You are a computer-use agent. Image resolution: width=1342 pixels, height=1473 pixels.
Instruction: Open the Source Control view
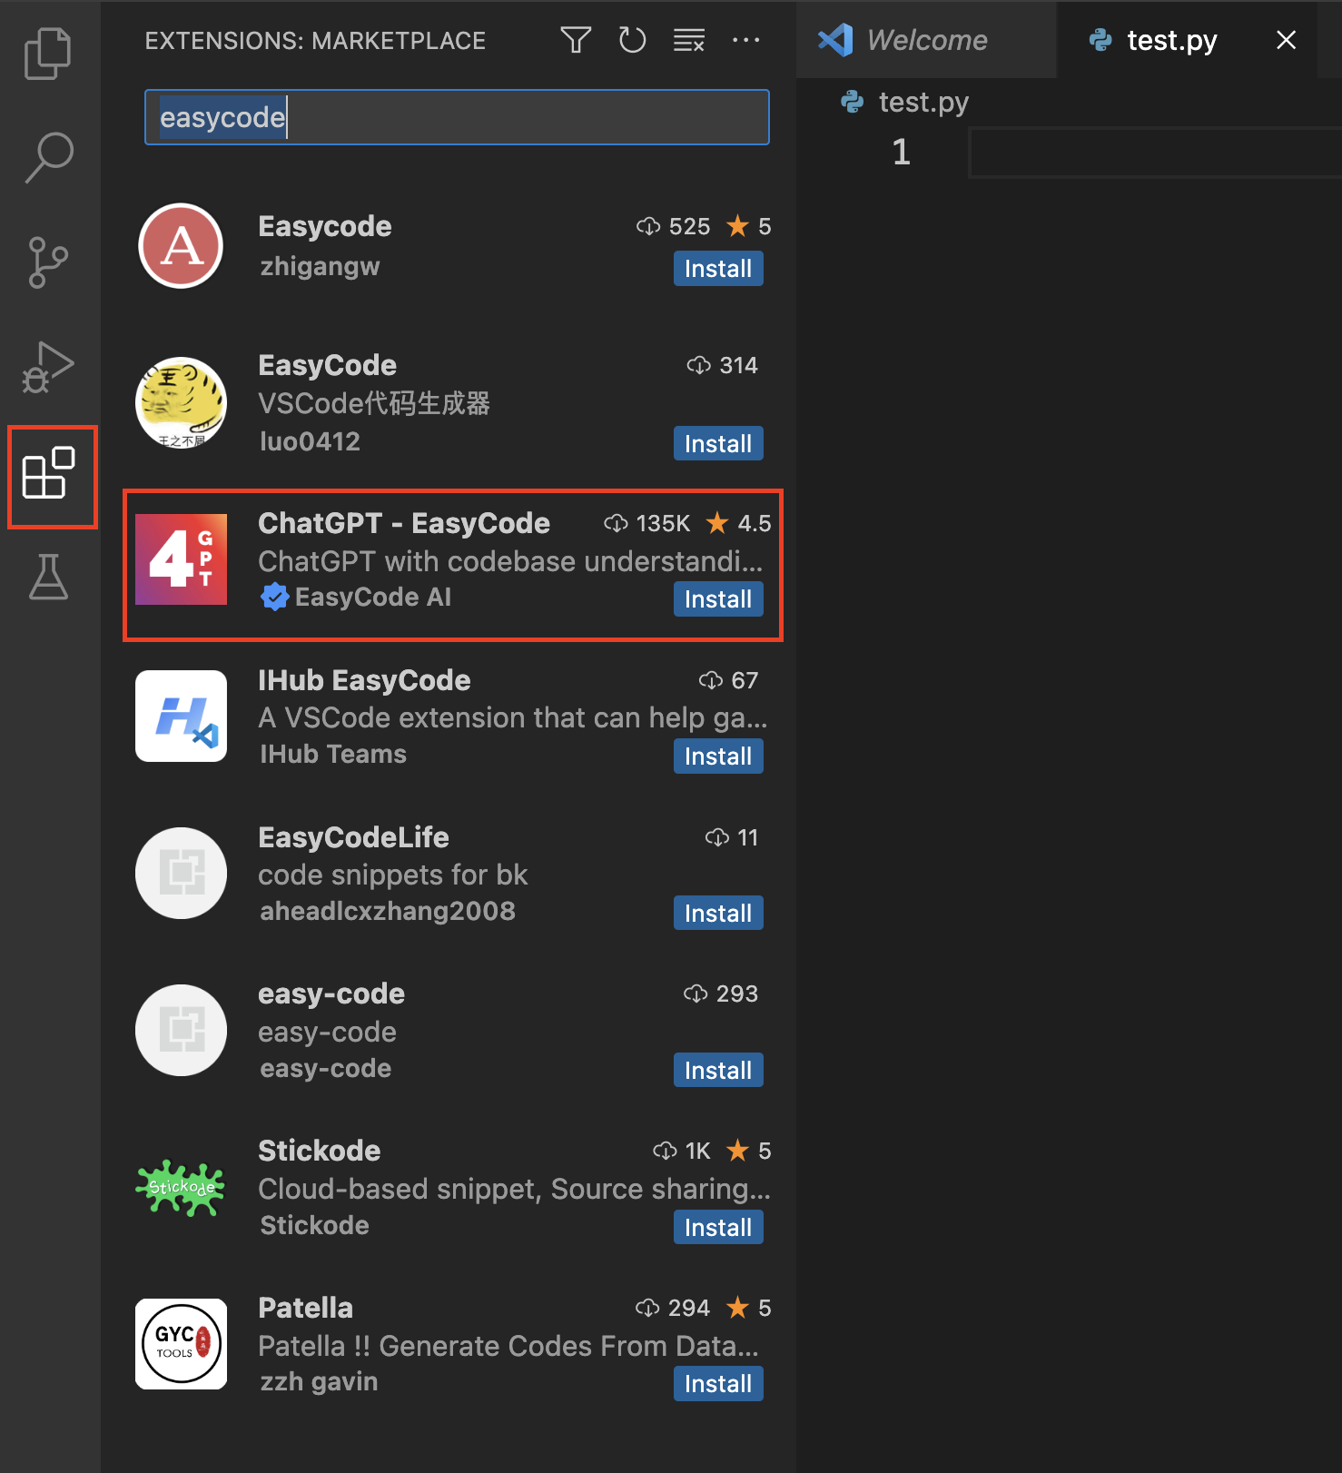click(x=48, y=262)
